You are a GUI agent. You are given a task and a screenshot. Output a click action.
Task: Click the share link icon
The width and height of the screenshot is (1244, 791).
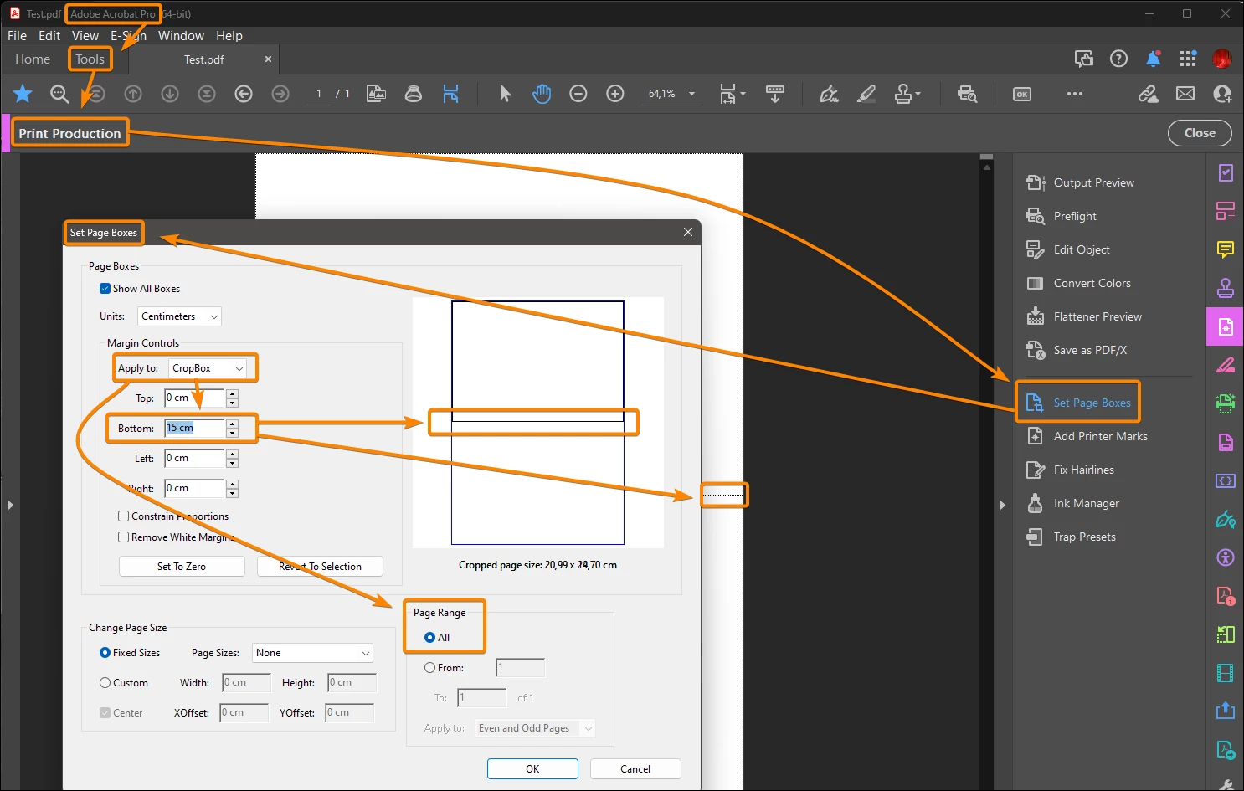[x=1149, y=94]
